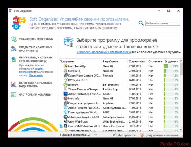Click the programs with updates icon
The width and height of the screenshot is (191, 147).
pyautogui.click(x=14, y=59)
